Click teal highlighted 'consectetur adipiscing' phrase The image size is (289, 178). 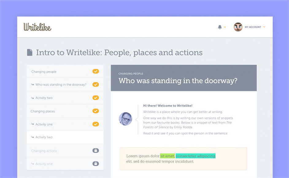[x=195, y=156]
